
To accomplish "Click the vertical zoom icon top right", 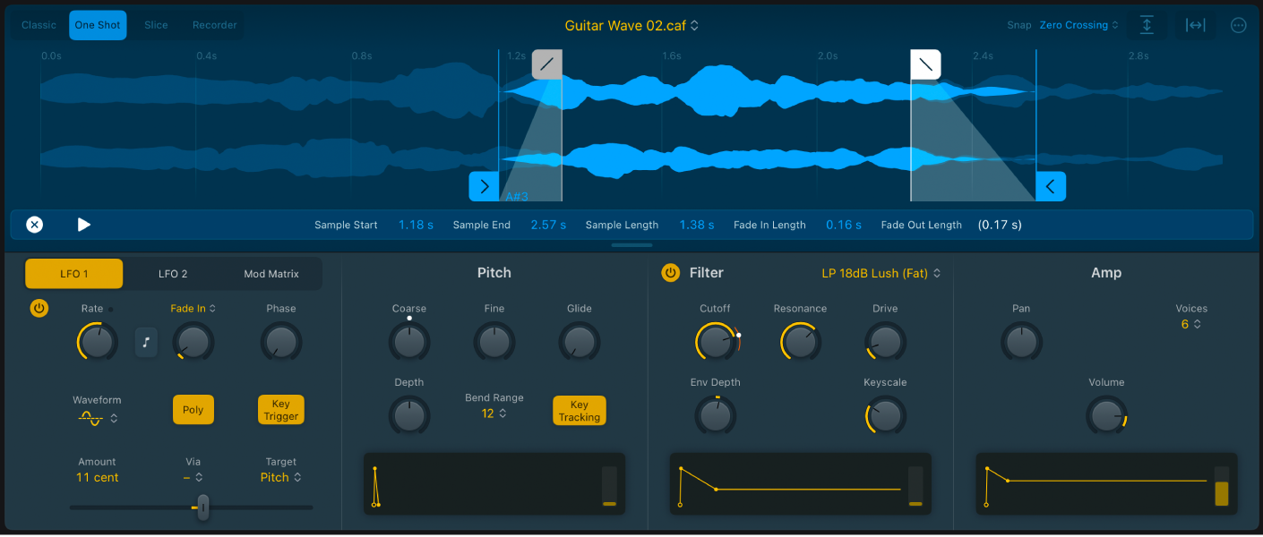I will 1147,24.
